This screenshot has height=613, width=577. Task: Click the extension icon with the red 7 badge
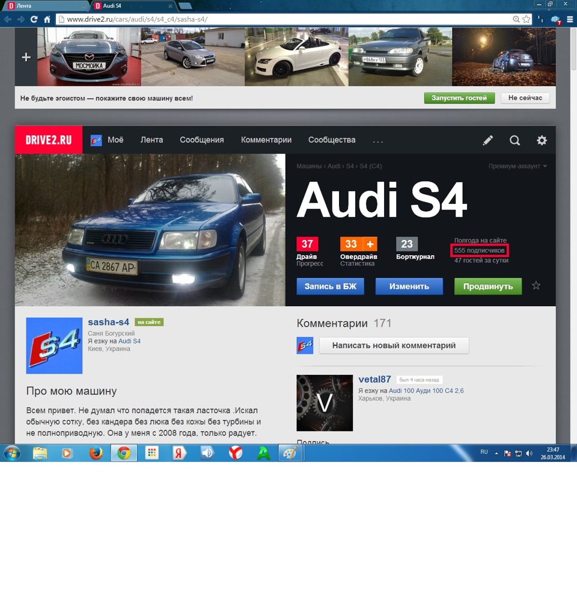click(x=555, y=19)
